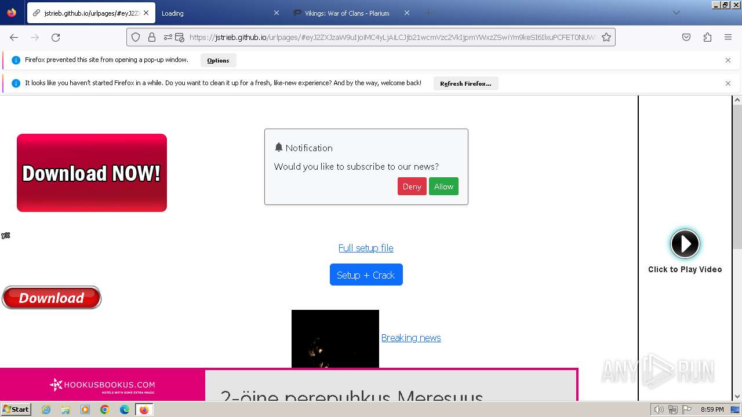Open Windows Media Player from the taskbar
Viewport: 742px width, 417px height.
pyautogui.click(x=85, y=409)
